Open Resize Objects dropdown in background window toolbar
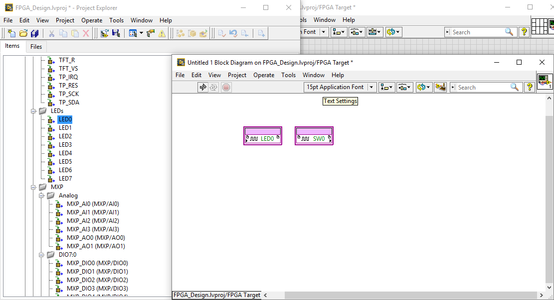The width and height of the screenshot is (554, 300). (374, 32)
